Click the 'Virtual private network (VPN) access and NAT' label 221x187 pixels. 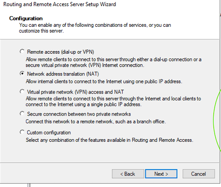[76, 92]
